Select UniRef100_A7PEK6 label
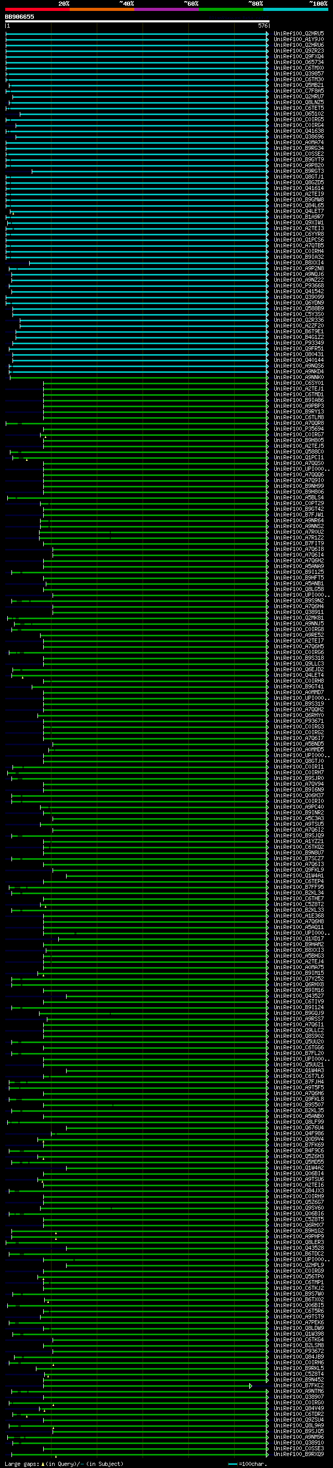Viewport: 333px width, 1468px height. (298, 1322)
